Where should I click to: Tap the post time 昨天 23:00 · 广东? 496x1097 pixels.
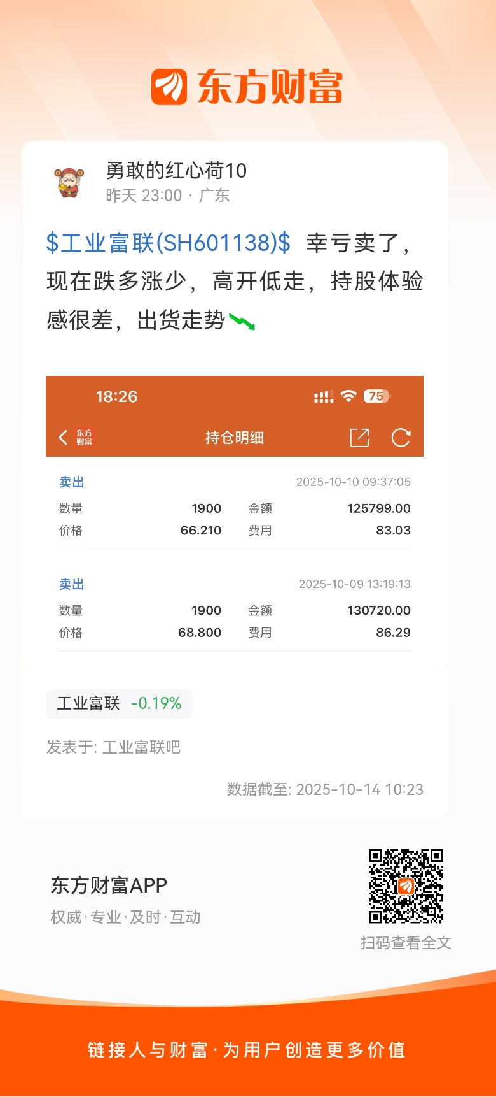point(168,196)
